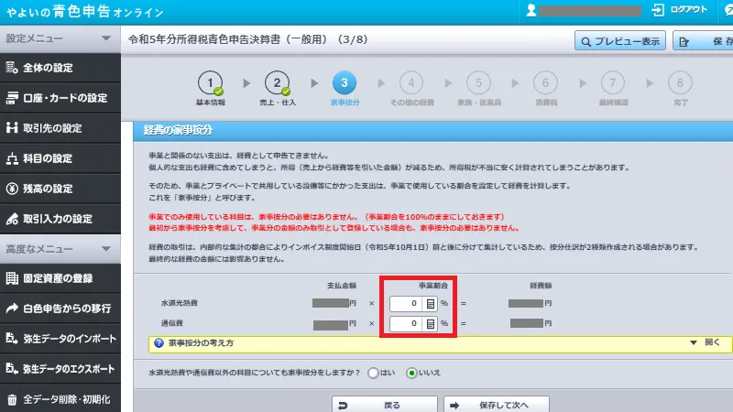Screen dimensions: 733x412
Task: Click the 全体の設定 gear-list icon
Action: pyautogui.click(x=12, y=68)
